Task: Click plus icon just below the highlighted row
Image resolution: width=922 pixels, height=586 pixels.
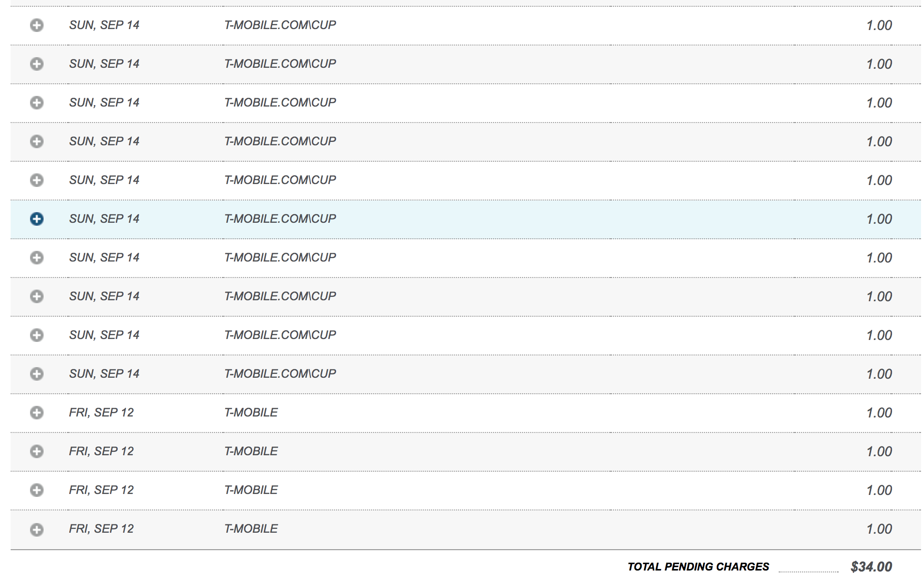Action: (37, 258)
